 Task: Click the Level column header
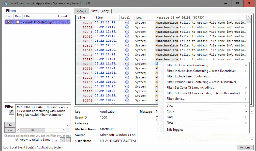point(127,18)
